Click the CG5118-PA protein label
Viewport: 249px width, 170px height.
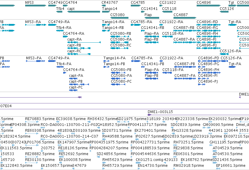tap(173, 70)
